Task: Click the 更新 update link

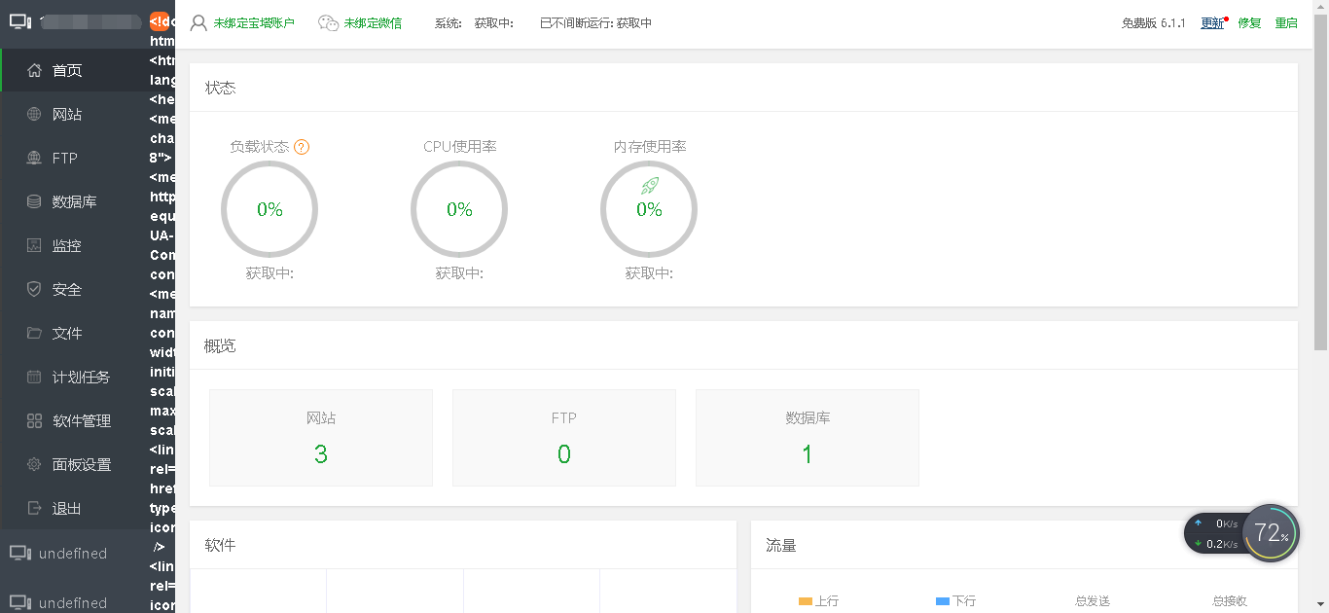Action: [x=1212, y=22]
